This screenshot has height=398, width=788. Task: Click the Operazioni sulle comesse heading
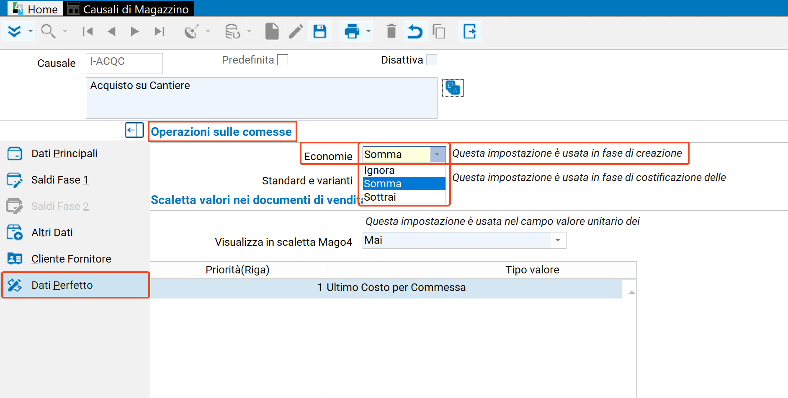pos(221,132)
